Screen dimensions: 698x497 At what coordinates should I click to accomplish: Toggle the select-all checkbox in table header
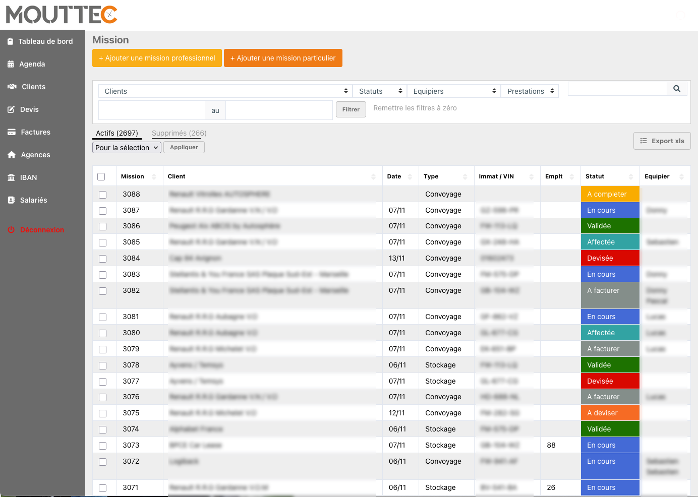pyautogui.click(x=101, y=176)
